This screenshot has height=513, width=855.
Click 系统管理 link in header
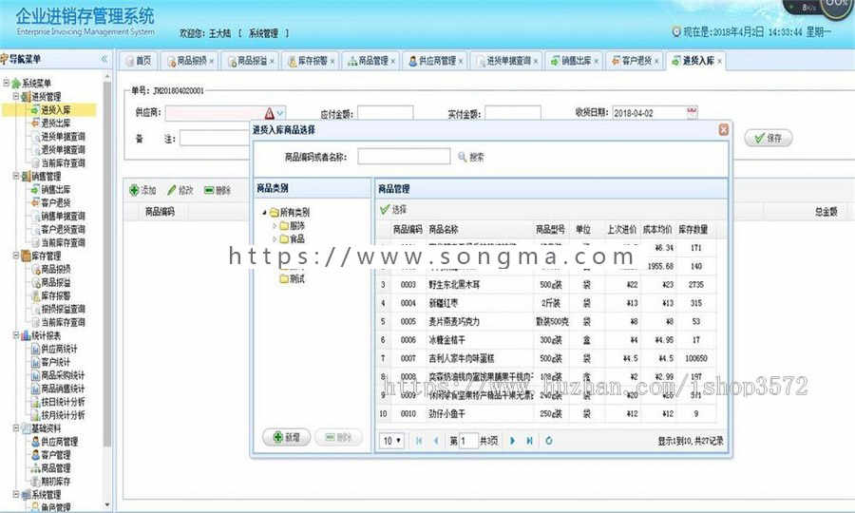pyautogui.click(x=263, y=33)
